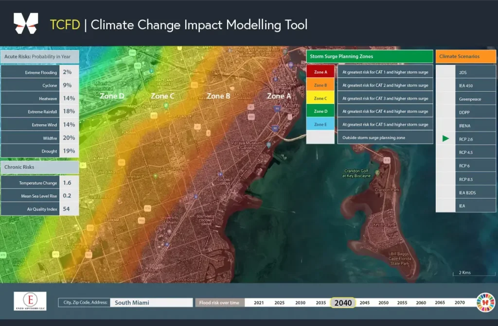Select the 2DS climate scenario
498x326 pixels.
[476, 72]
